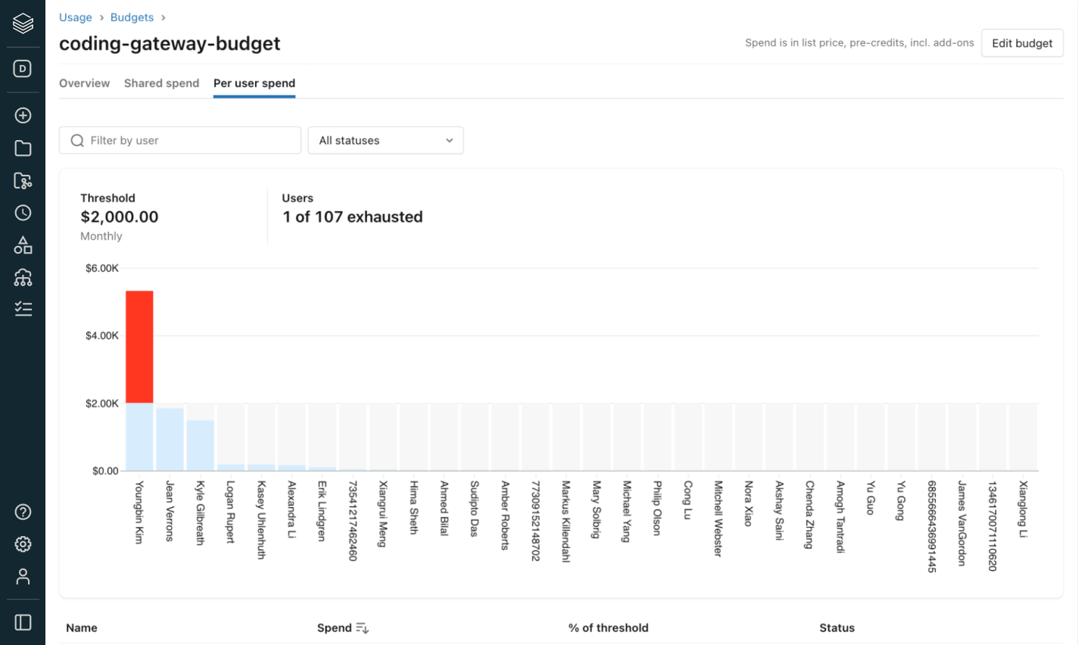Click the Youngbin Kim axis label

pyautogui.click(x=139, y=512)
